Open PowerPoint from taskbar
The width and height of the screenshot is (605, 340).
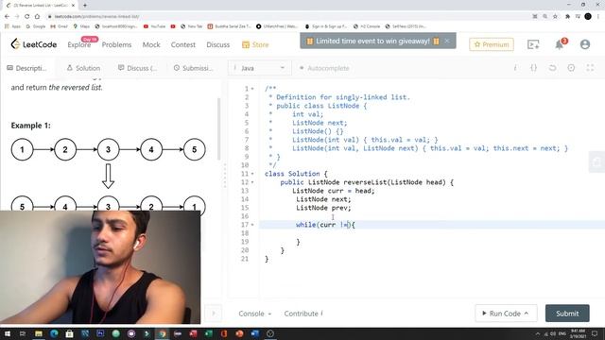pyautogui.click(x=239, y=333)
